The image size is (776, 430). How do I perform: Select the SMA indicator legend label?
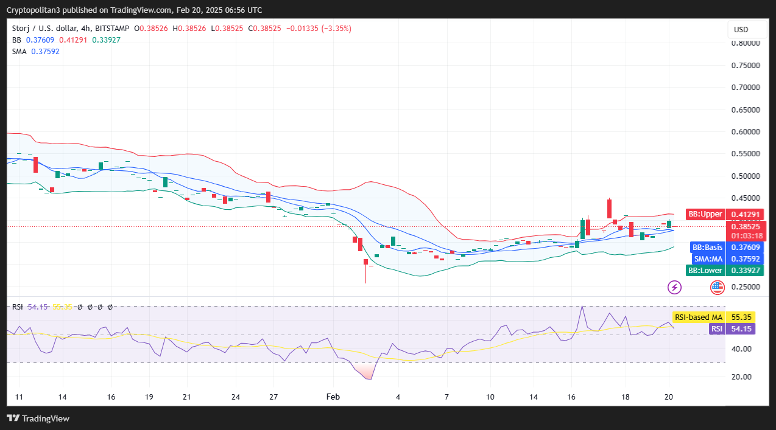[x=19, y=51]
